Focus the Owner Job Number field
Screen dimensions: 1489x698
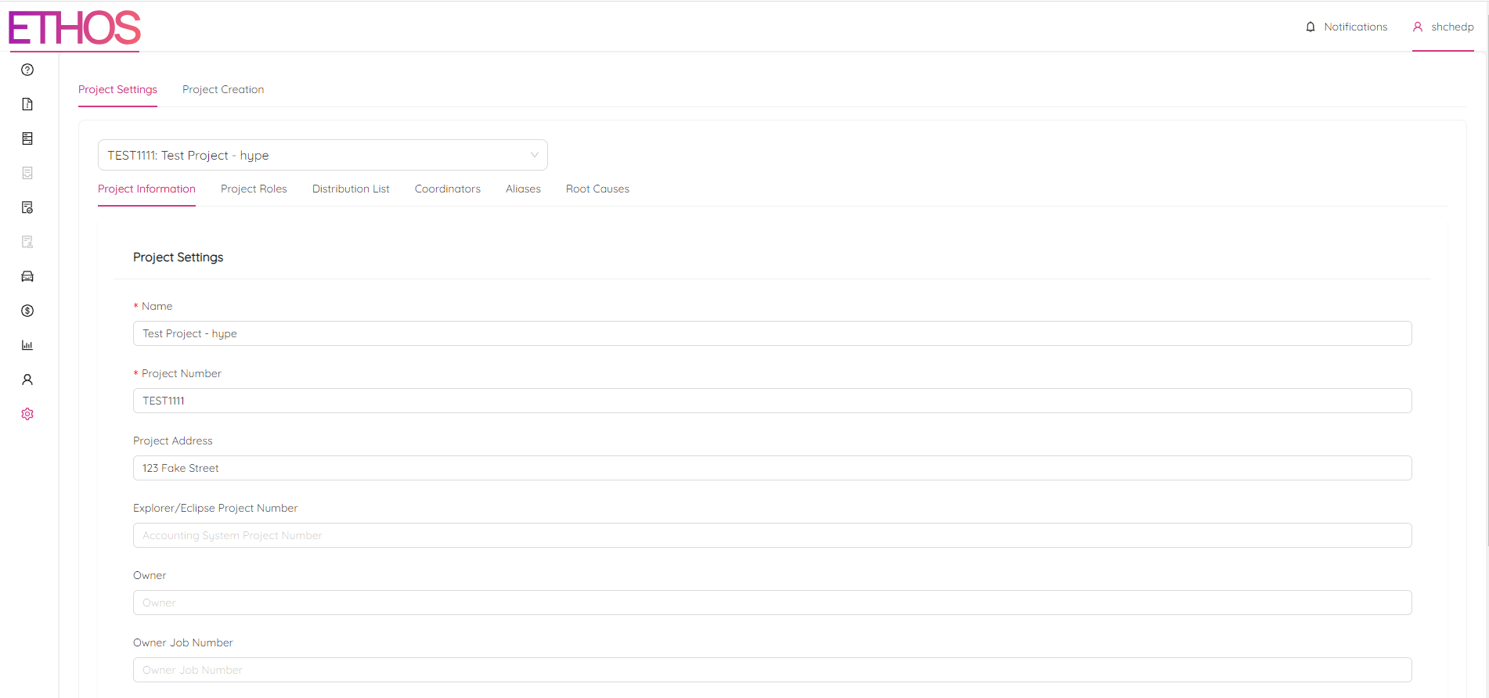(x=772, y=670)
